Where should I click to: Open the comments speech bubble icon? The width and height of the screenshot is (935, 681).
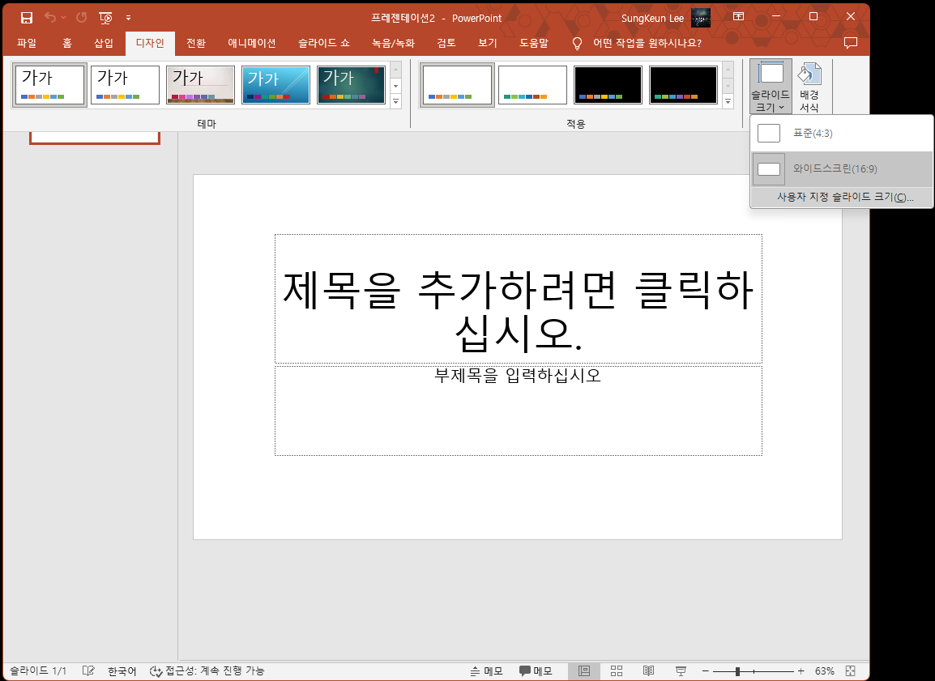point(851,43)
